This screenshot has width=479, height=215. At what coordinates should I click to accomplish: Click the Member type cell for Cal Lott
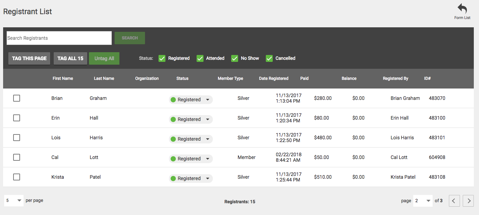tap(246, 157)
